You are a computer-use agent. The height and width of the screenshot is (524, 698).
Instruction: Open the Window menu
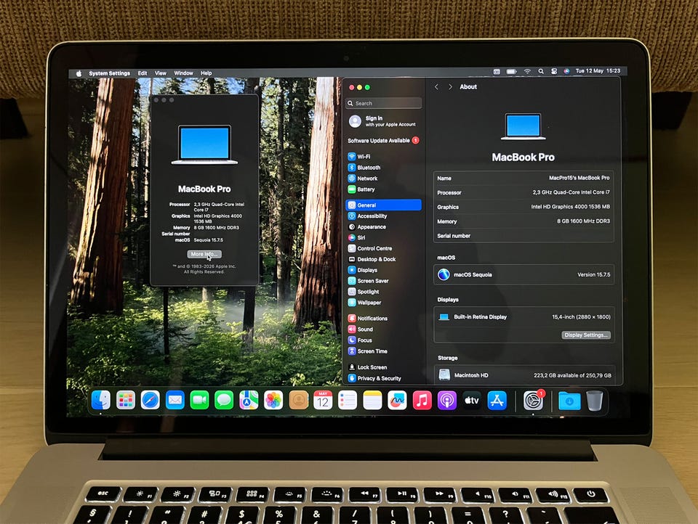183,73
